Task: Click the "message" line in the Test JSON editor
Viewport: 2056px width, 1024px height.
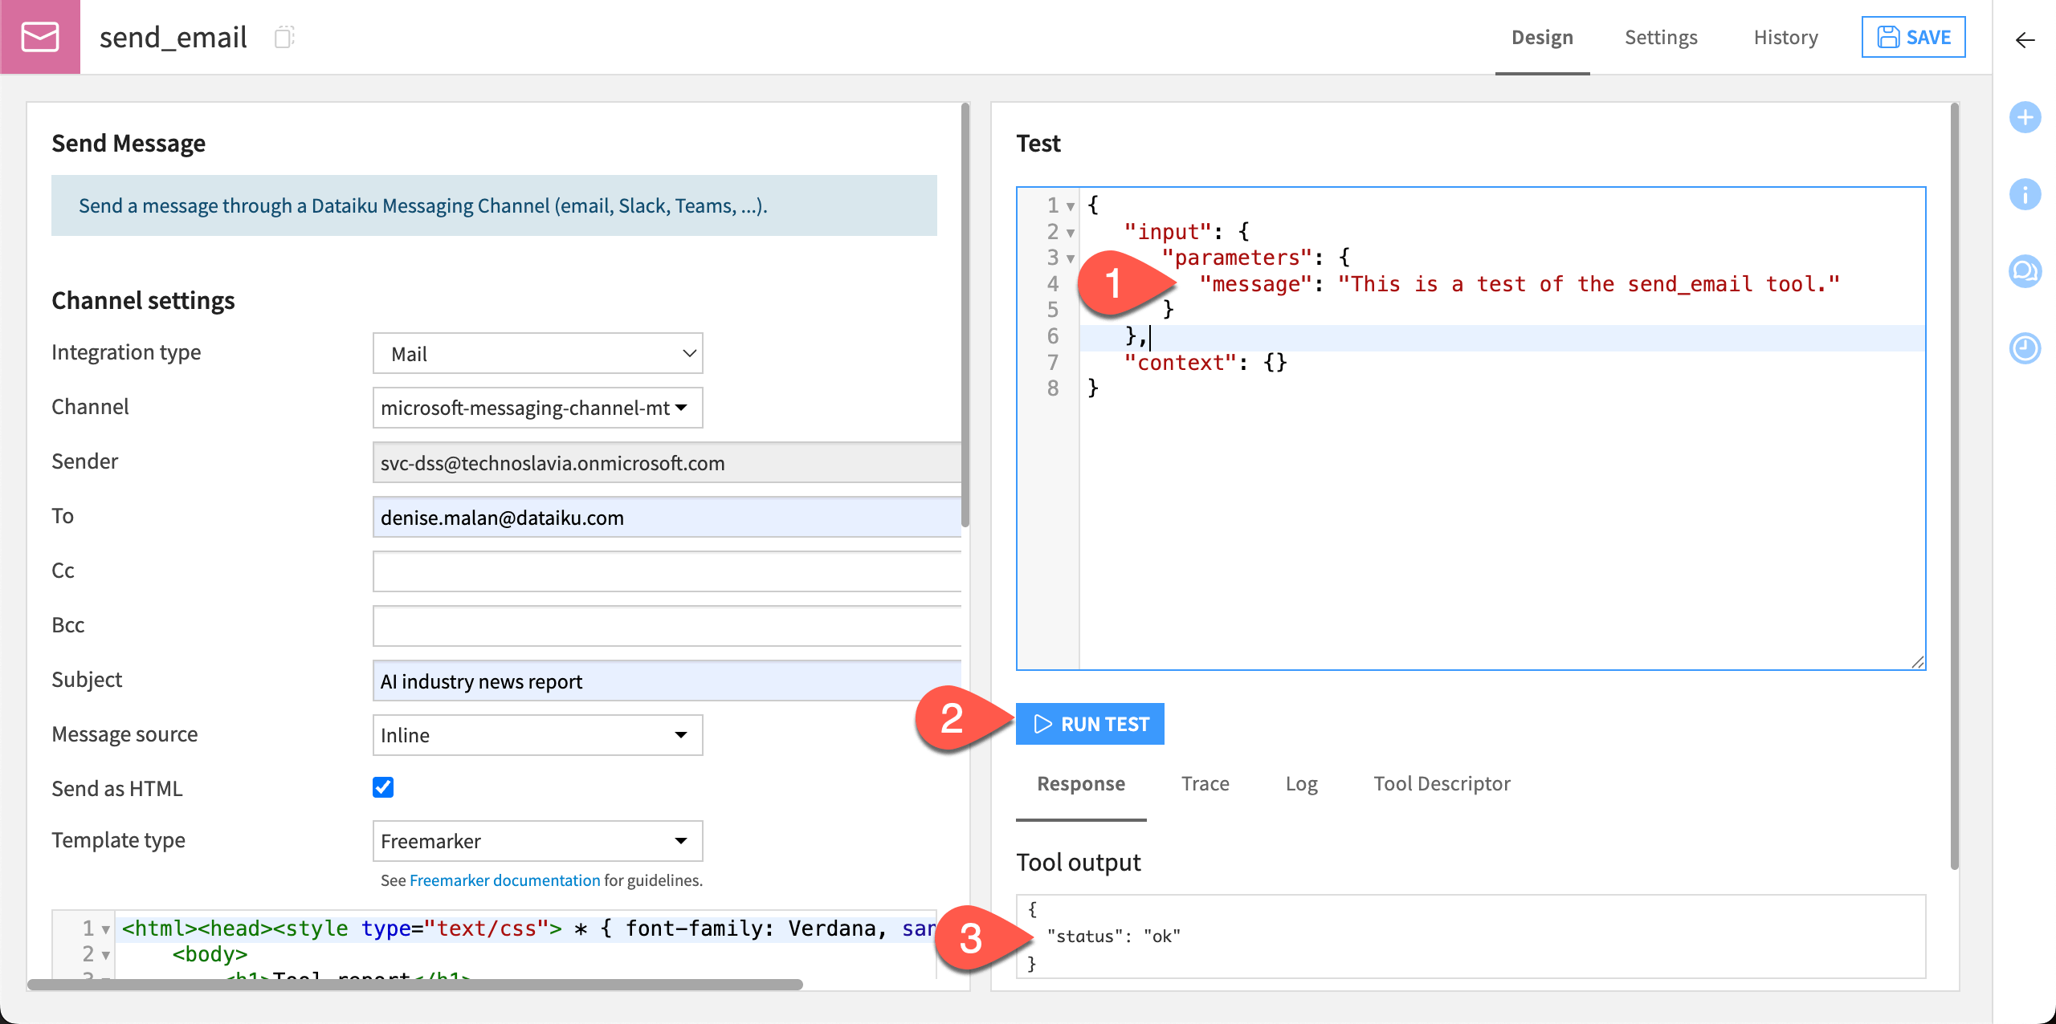Action: tap(1518, 284)
